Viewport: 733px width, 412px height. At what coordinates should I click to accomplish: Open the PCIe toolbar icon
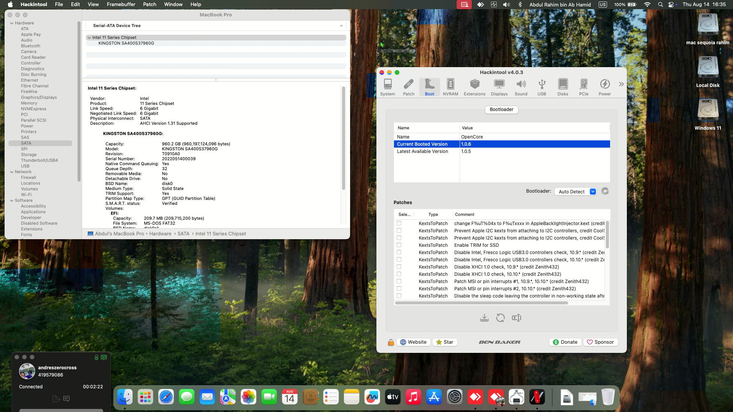(584, 87)
